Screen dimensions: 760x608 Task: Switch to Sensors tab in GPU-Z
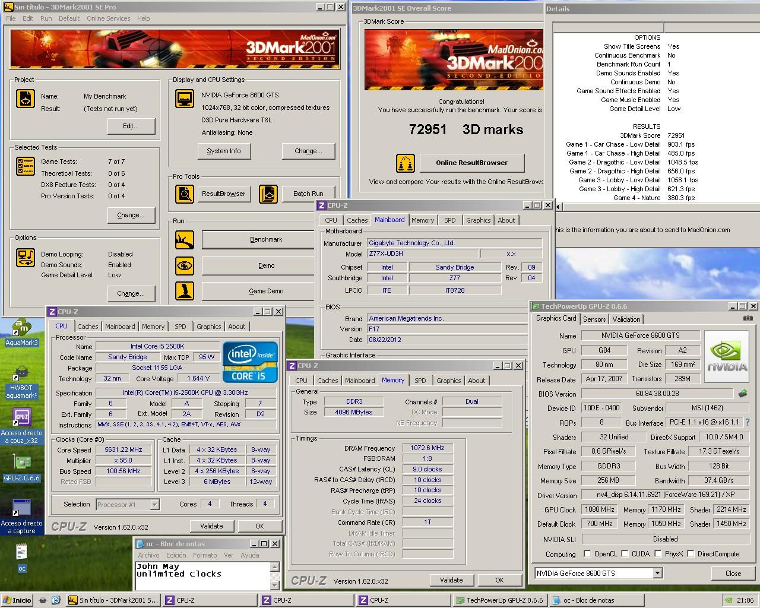pyautogui.click(x=594, y=319)
